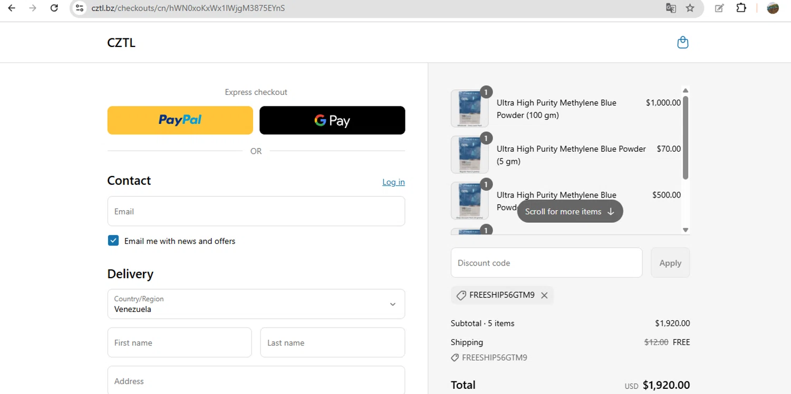Screen dimensions: 791x394
Task: Click the struck-through $12.00 shipping price
Action: [x=657, y=342]
